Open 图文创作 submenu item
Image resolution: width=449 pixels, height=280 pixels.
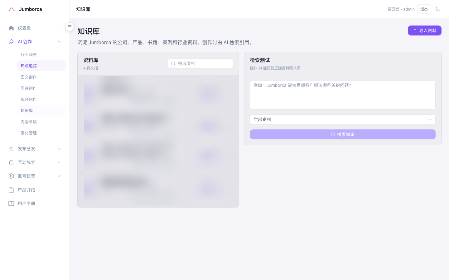coord(41,77)
